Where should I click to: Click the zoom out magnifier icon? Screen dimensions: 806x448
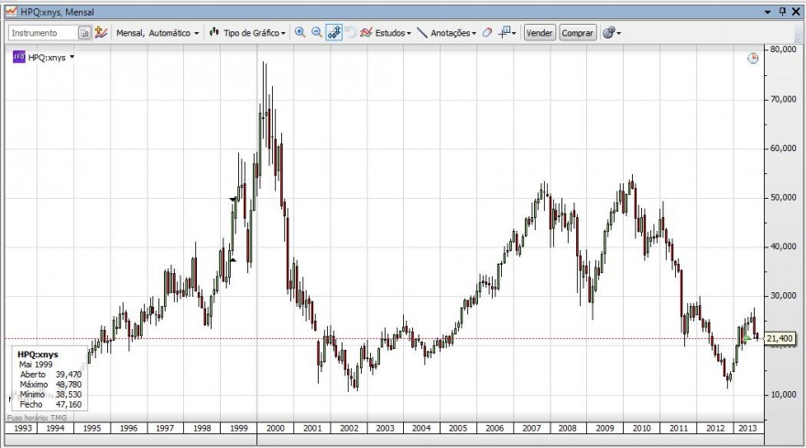pyautogui.click(x=317, y=32)
